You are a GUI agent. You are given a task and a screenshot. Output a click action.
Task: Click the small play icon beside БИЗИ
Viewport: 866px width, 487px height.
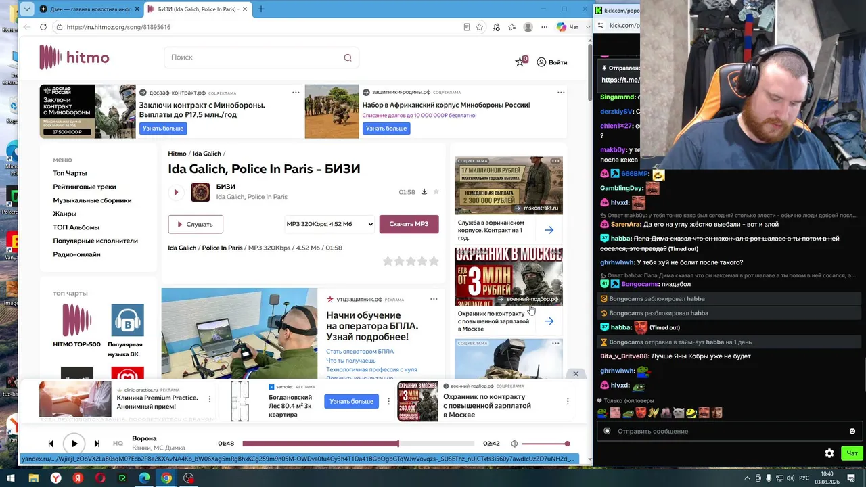[176, 192]
